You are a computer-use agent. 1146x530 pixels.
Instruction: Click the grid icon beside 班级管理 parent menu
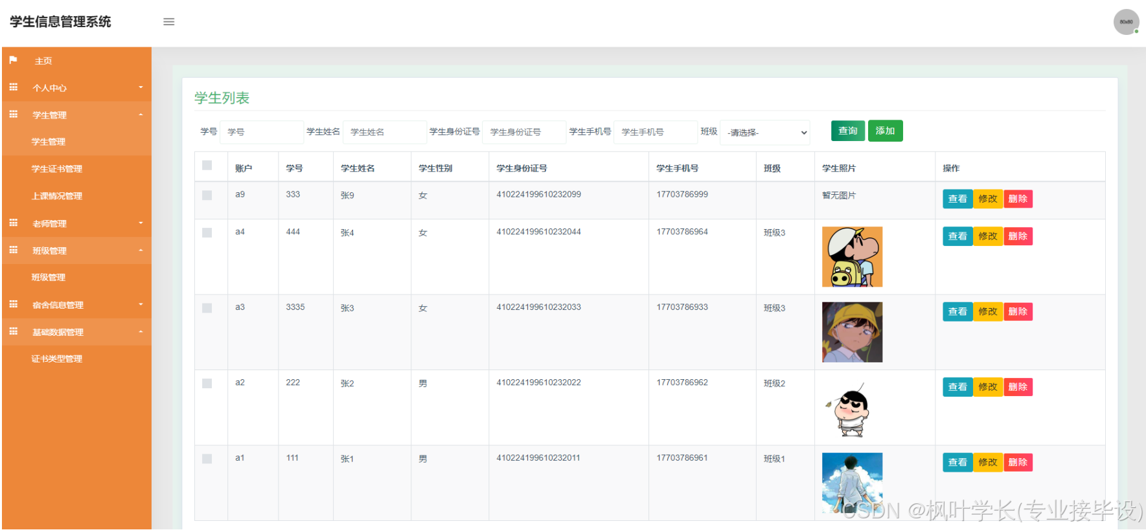(x=14, y=250)
